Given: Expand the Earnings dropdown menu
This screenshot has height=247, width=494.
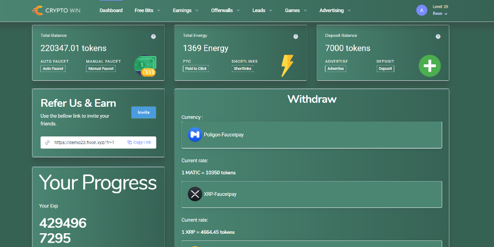Looking at the screenshot, I should (x=188, y=10).
